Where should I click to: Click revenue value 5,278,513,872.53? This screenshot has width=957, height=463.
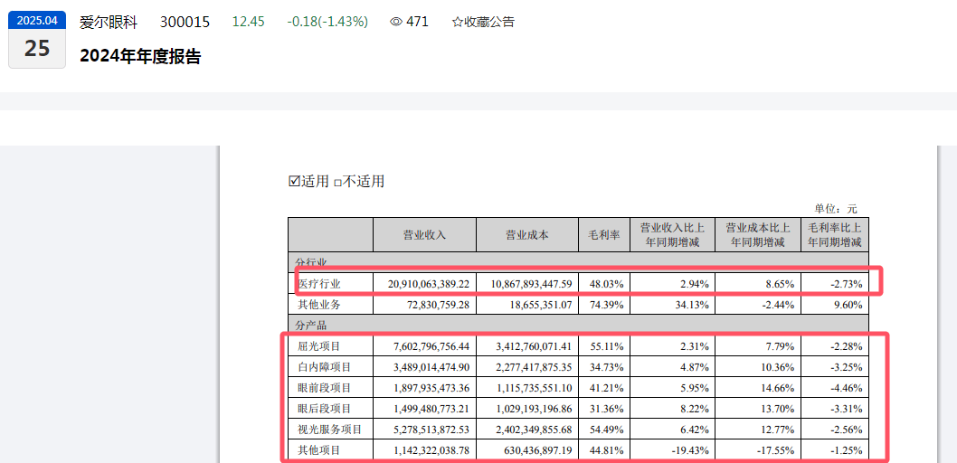[432, 430]
